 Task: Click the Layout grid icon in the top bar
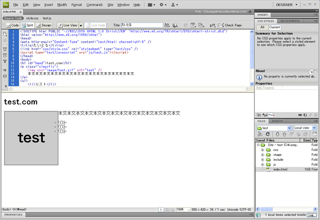[x=151, y=5]
